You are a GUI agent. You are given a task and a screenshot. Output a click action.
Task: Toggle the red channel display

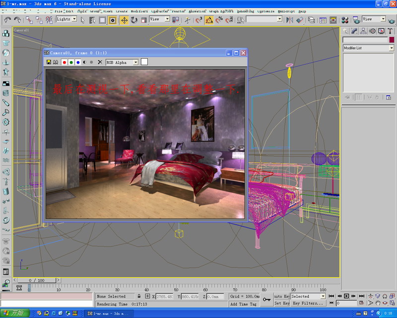coord(64,63)
